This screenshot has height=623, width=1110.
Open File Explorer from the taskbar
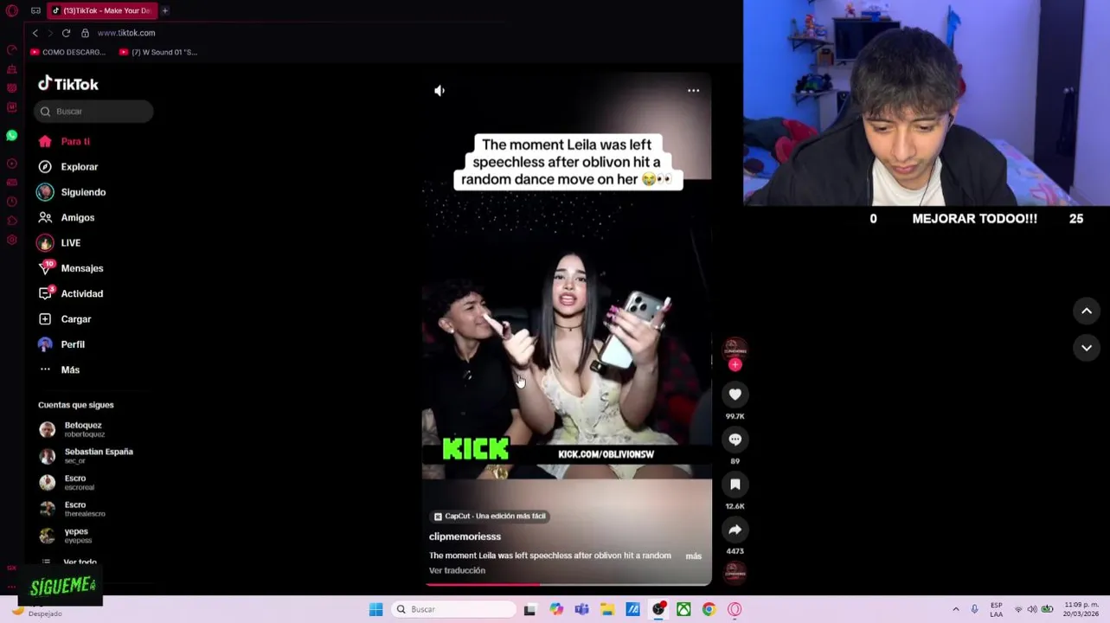tap(607, 609)
